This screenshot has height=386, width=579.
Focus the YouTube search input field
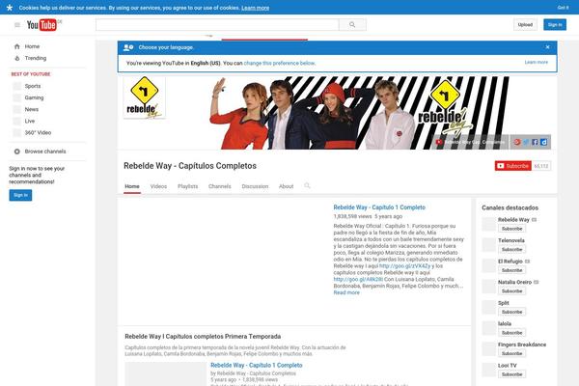[x=217, y=25]
